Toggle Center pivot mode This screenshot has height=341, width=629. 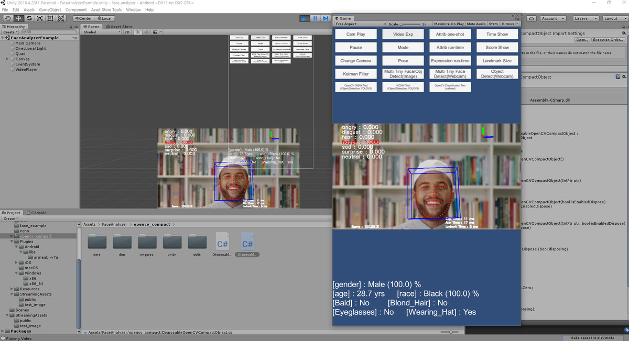83,18
